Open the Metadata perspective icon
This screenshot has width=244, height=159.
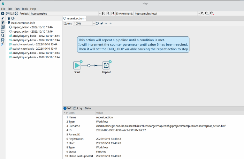(3, 27)
